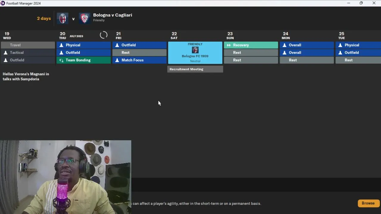Image resolution: width=381 pixels, height=214 pixels.
Task: Open the Recruitment Meeting event
Action: (195, 69)
